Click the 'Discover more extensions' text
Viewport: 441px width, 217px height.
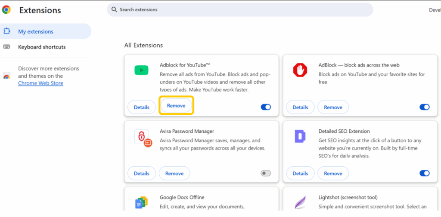[x=49, y=72]
